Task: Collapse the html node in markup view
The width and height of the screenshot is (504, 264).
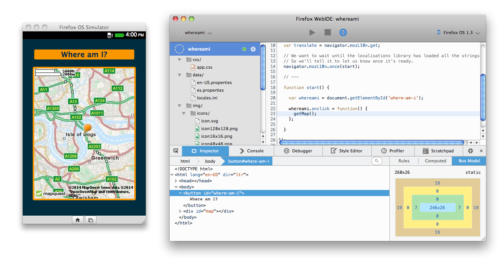Action: 172,175
